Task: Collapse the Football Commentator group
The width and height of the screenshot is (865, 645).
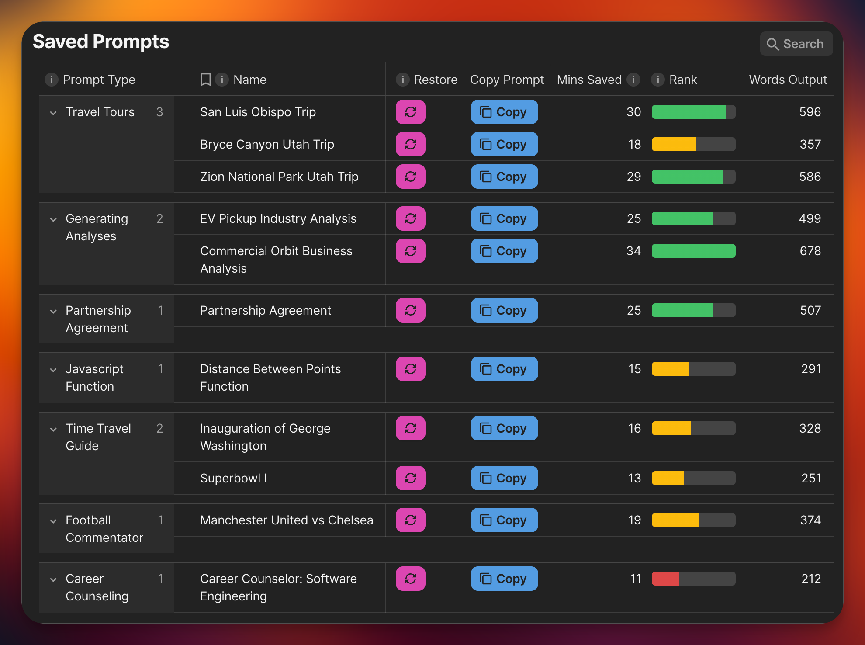Action: click(x=53, y=521)
